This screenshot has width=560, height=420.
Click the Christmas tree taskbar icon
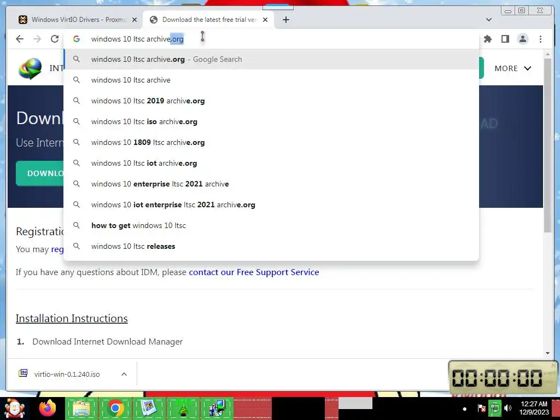click(x=183, y=408)
